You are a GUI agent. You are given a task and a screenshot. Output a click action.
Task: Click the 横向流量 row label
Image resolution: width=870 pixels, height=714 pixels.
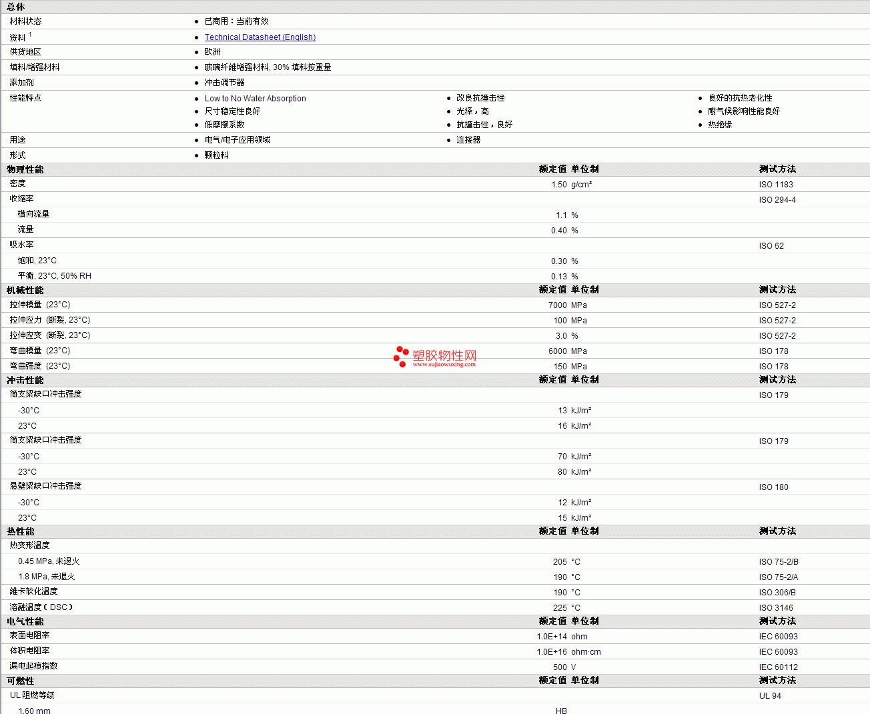click(x=33, y=214)
